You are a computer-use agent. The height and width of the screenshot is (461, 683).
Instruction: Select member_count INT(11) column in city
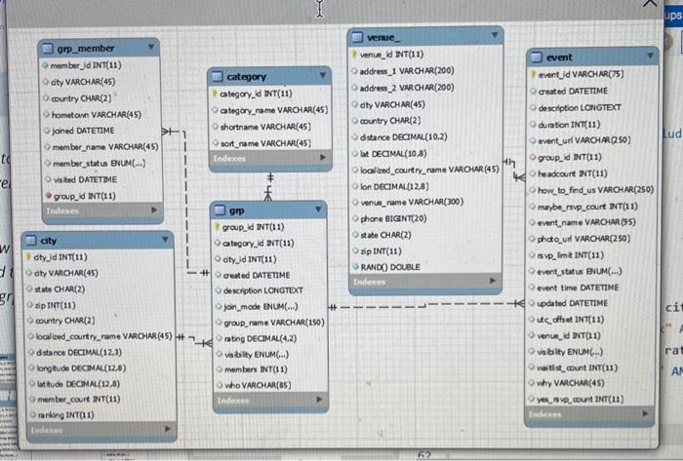tap(78, 400)
